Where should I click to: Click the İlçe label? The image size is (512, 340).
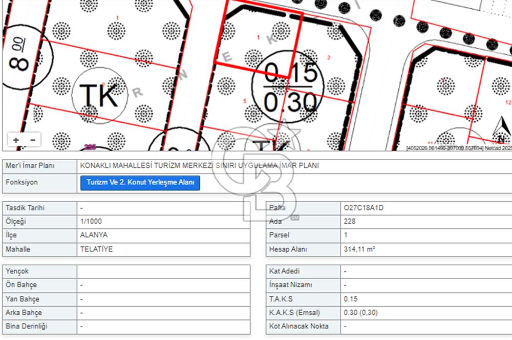(11, 235)
